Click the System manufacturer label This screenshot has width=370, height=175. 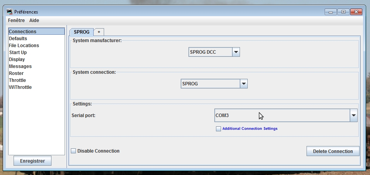point(97,41)
